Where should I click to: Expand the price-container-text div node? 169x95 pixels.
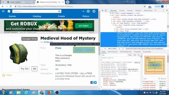[x=115, y=29]
